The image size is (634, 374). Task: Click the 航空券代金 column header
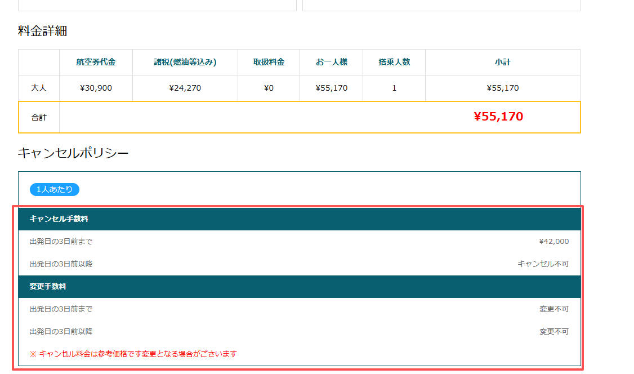(x=96, y=62)
